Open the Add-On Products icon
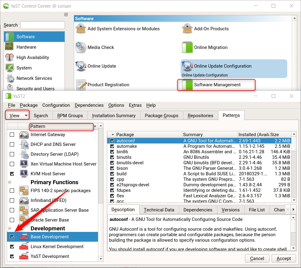Screen dimensions: 301x268 click(x=187, y=28)
